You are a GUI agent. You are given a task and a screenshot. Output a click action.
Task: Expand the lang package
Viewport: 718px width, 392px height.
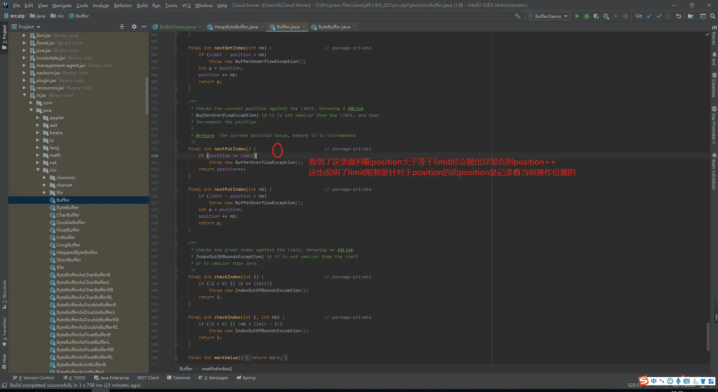(38, 148)
